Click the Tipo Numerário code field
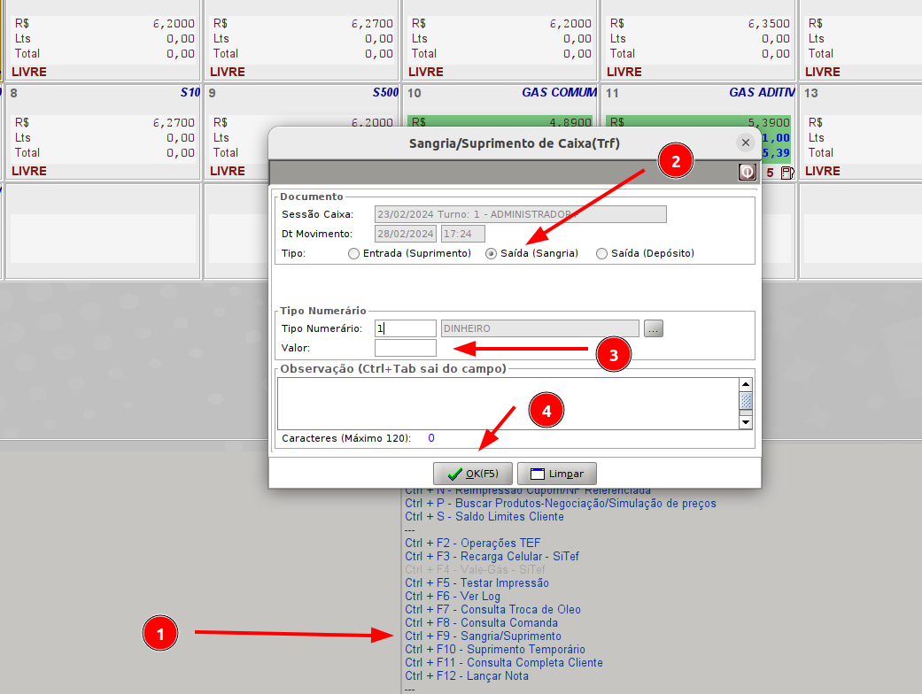Viewport: 922px width, 694px height. click(x=406, y=328)
